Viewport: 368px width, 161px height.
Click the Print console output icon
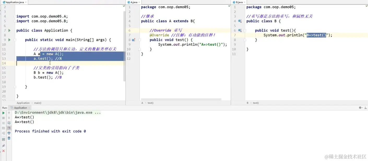9,133
